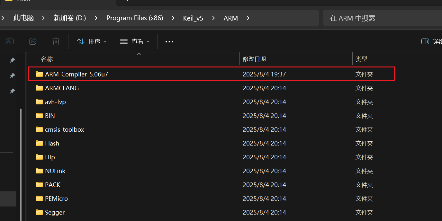Click the rename toolbar icon
This screenshot has height=221, width=442.
(x=10, y=41)
